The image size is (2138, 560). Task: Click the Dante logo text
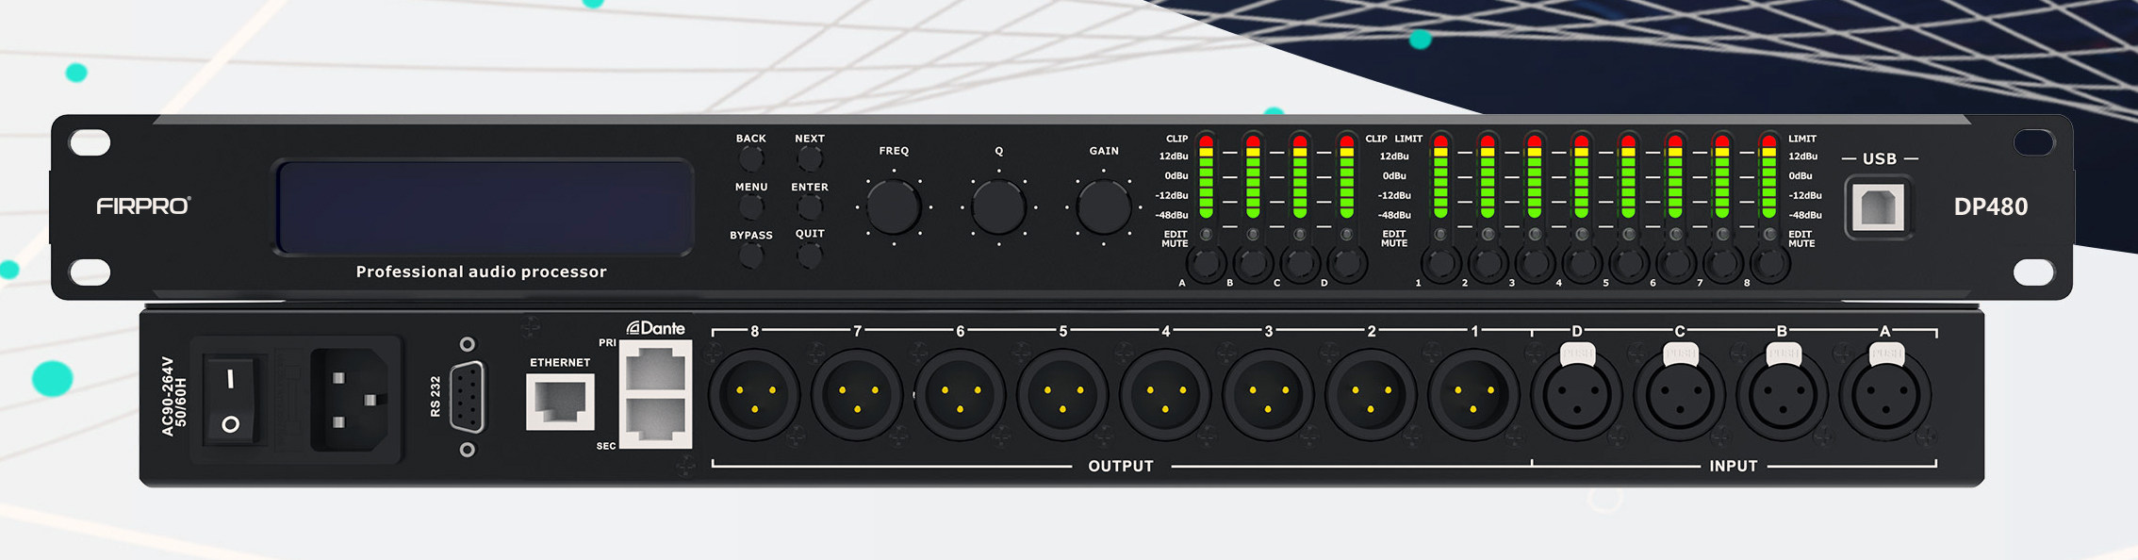point(655,328)
